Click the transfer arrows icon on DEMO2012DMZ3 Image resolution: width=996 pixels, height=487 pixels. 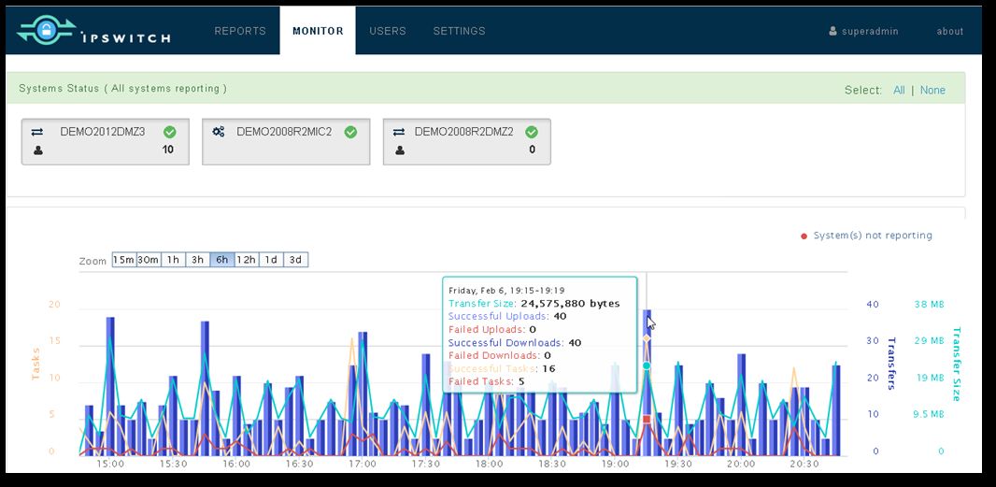click(37, 133)
